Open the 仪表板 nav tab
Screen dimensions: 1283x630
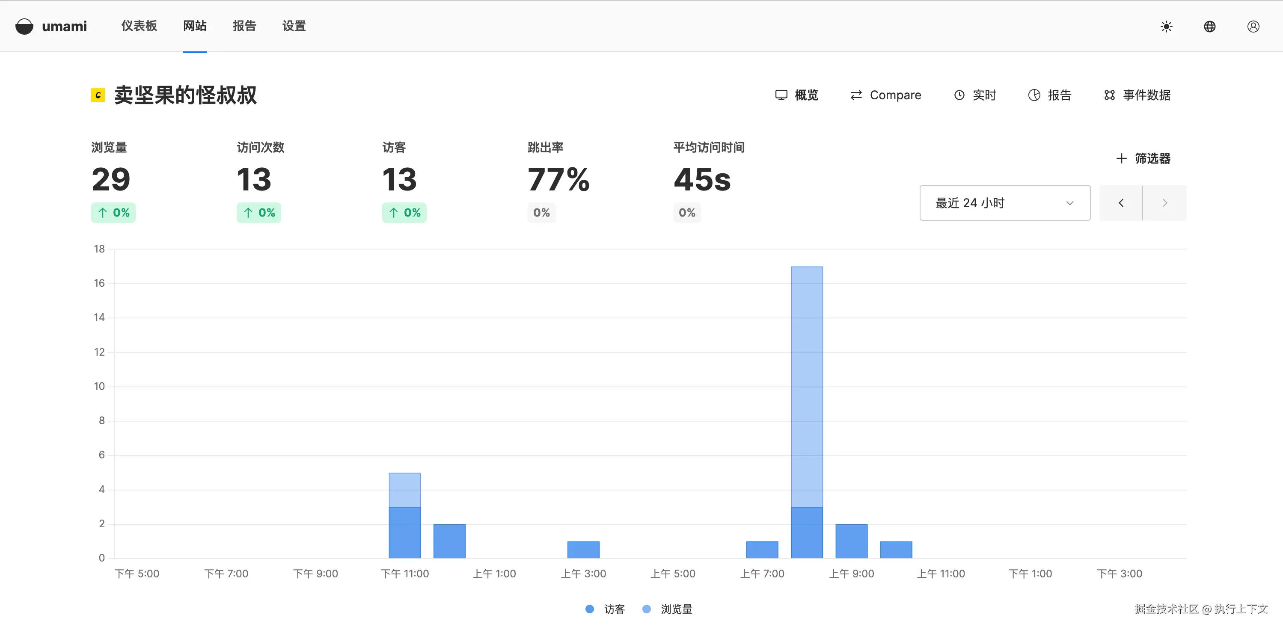click(139, 26)
